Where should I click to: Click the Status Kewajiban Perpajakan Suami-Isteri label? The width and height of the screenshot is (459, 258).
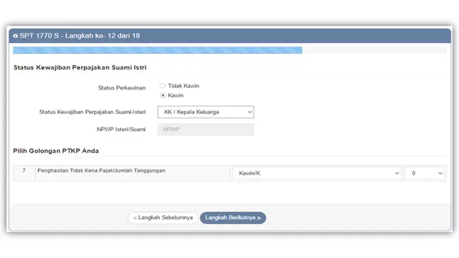pyautogui.click(x=93, y=112)
